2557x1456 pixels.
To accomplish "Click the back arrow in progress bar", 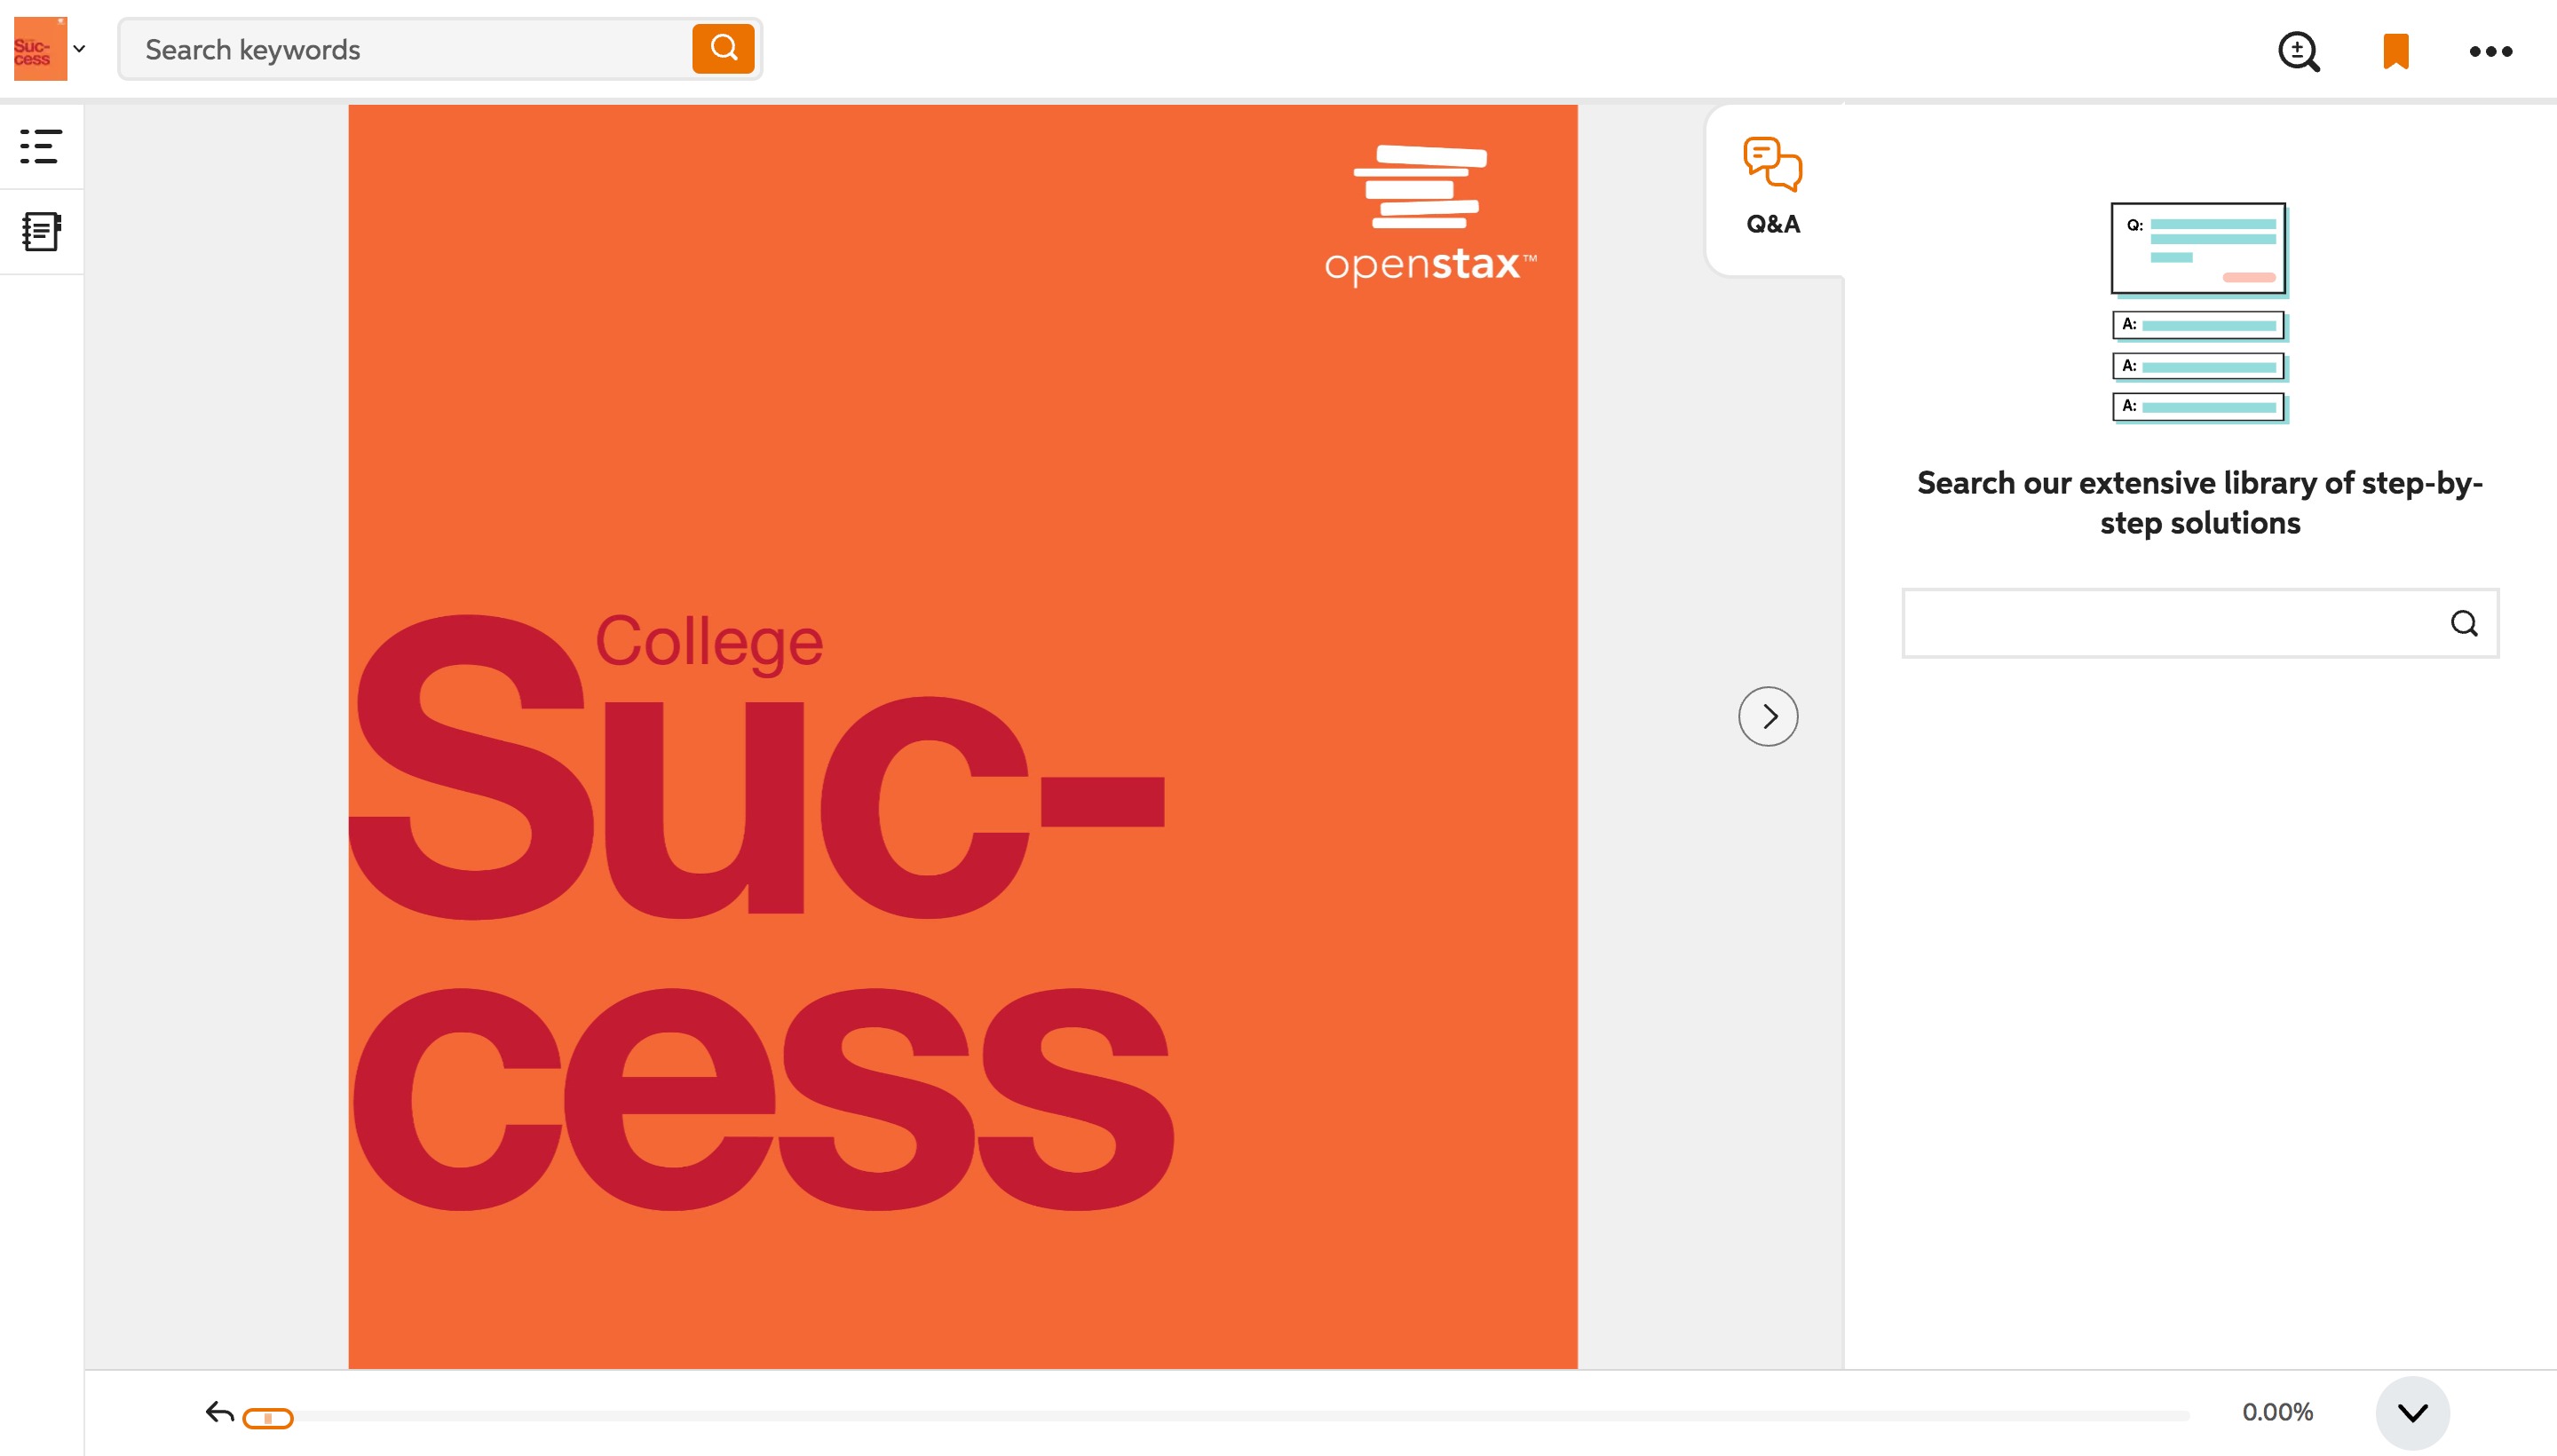I will click(x=219, y=1412).
